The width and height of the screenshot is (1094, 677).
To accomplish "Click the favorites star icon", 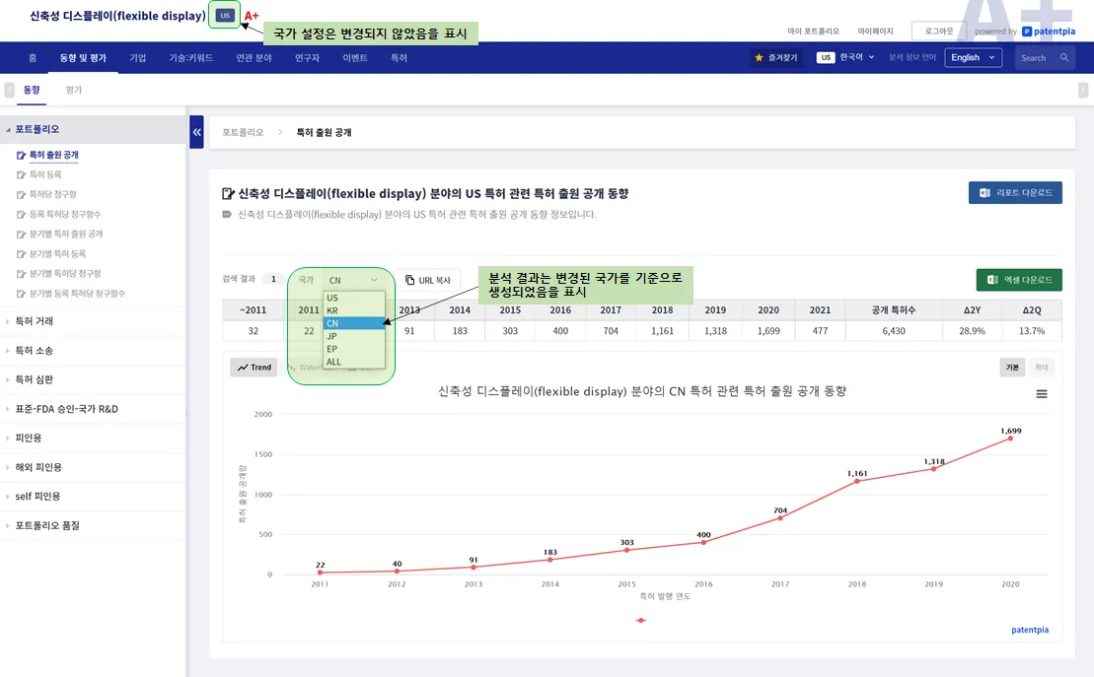I will point(759,58).
